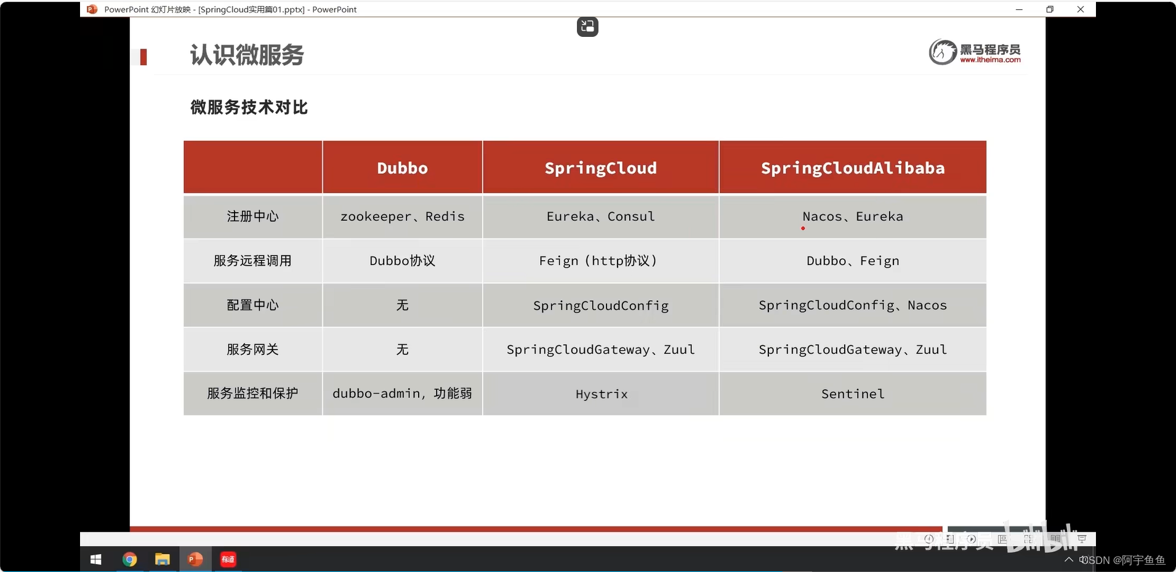Image resolution: width=1176 pixels, height=572 pixels.
Task: Click the subtitle "微服务技术对比"
Action: coord(249,107)
